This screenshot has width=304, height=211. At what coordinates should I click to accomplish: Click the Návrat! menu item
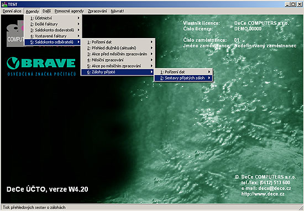117,11
